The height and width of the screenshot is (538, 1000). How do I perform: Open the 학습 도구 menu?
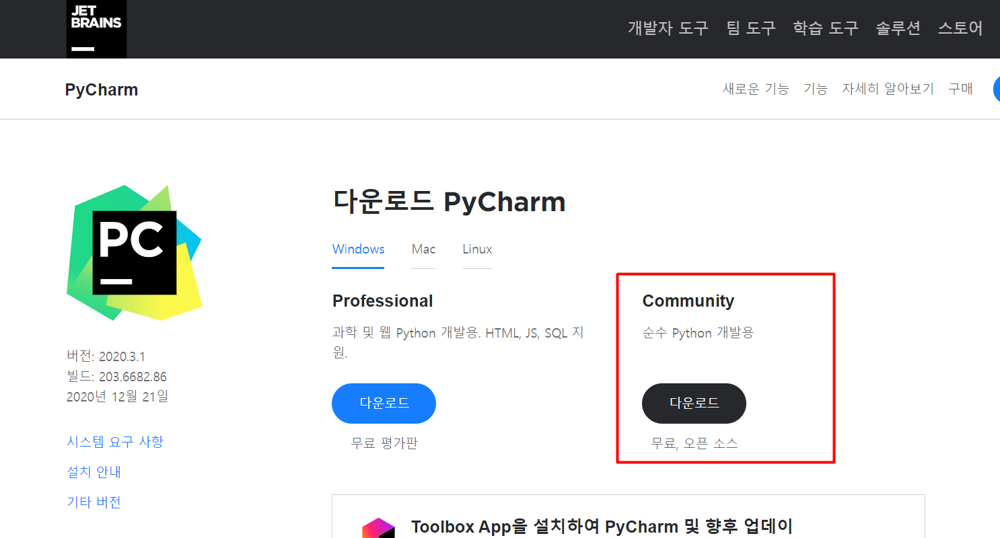click(826, 28)
